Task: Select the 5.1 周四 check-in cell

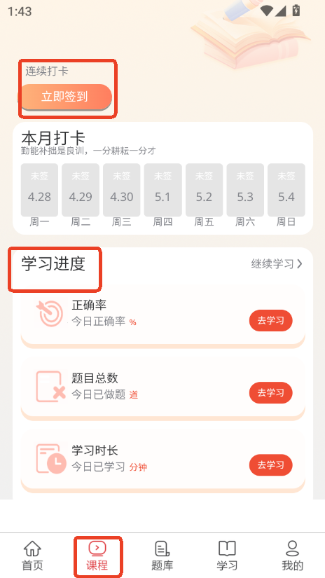Action: [x=163, y=190]
